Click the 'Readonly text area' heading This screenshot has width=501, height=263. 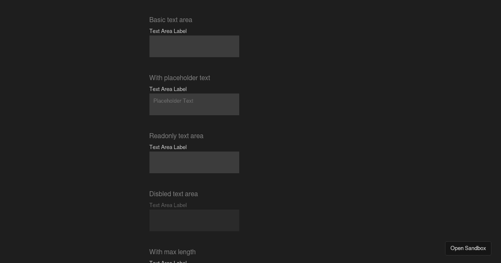176,136
